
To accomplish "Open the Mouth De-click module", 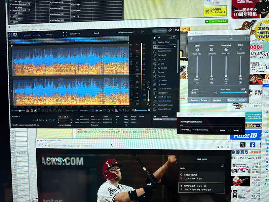I will pyautogui.click(x=162, y=97).
